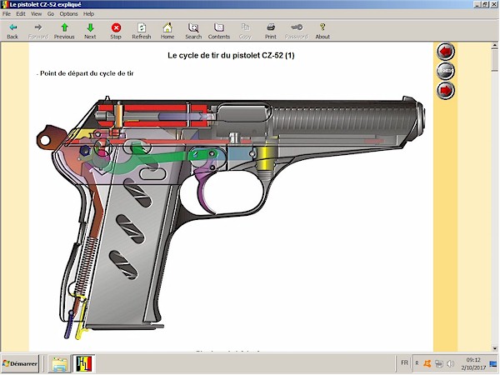Jump to Next page with green down arrow

(x=90, y=32)
